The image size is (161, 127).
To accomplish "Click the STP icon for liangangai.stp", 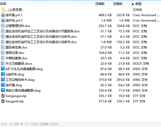I will (x=3, y=96).
